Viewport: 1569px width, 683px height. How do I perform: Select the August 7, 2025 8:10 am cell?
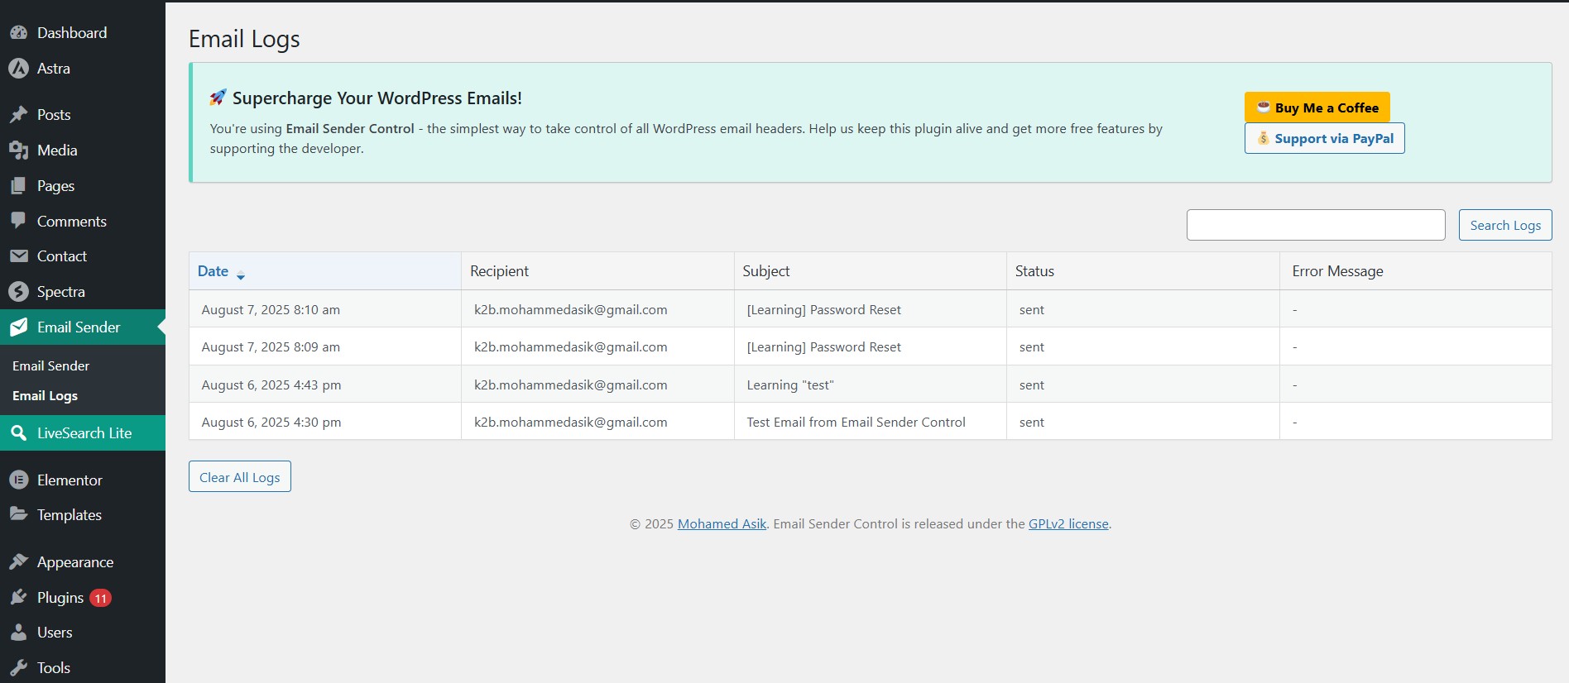click(x=325, y=309)
